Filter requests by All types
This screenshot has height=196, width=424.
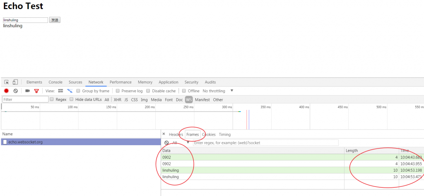click(107, 100)
